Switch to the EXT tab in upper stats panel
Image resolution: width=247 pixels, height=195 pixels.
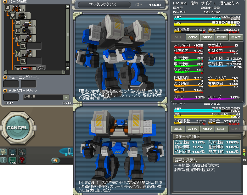pos(236,37)
